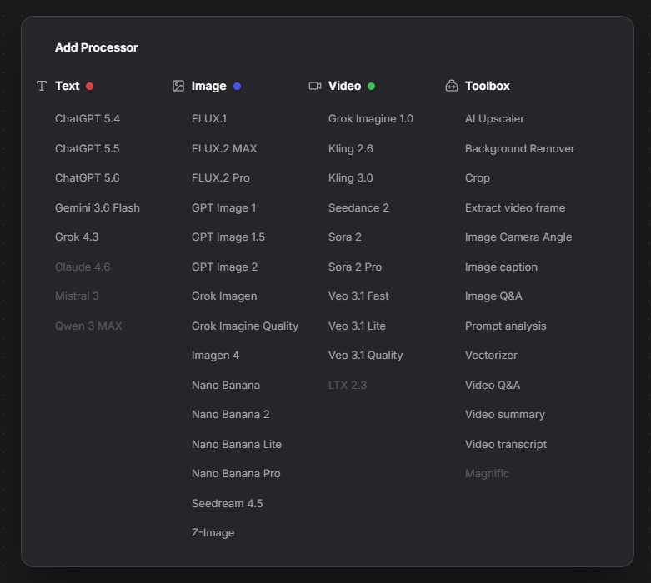Choose Sora 2 Pro video model

[x=355, y=267]
